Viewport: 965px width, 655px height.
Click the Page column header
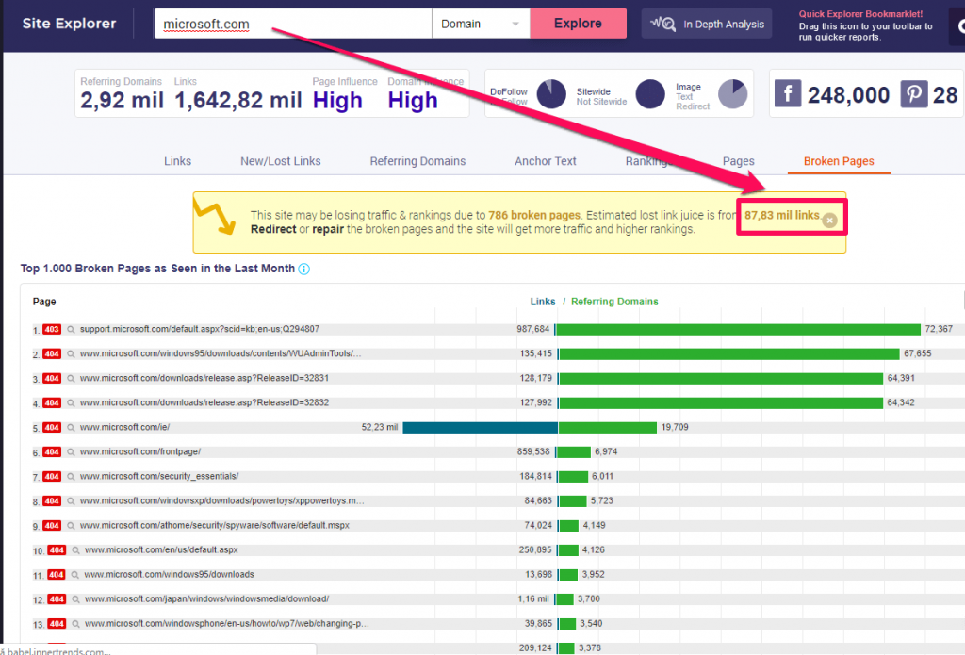coord(44,302)
